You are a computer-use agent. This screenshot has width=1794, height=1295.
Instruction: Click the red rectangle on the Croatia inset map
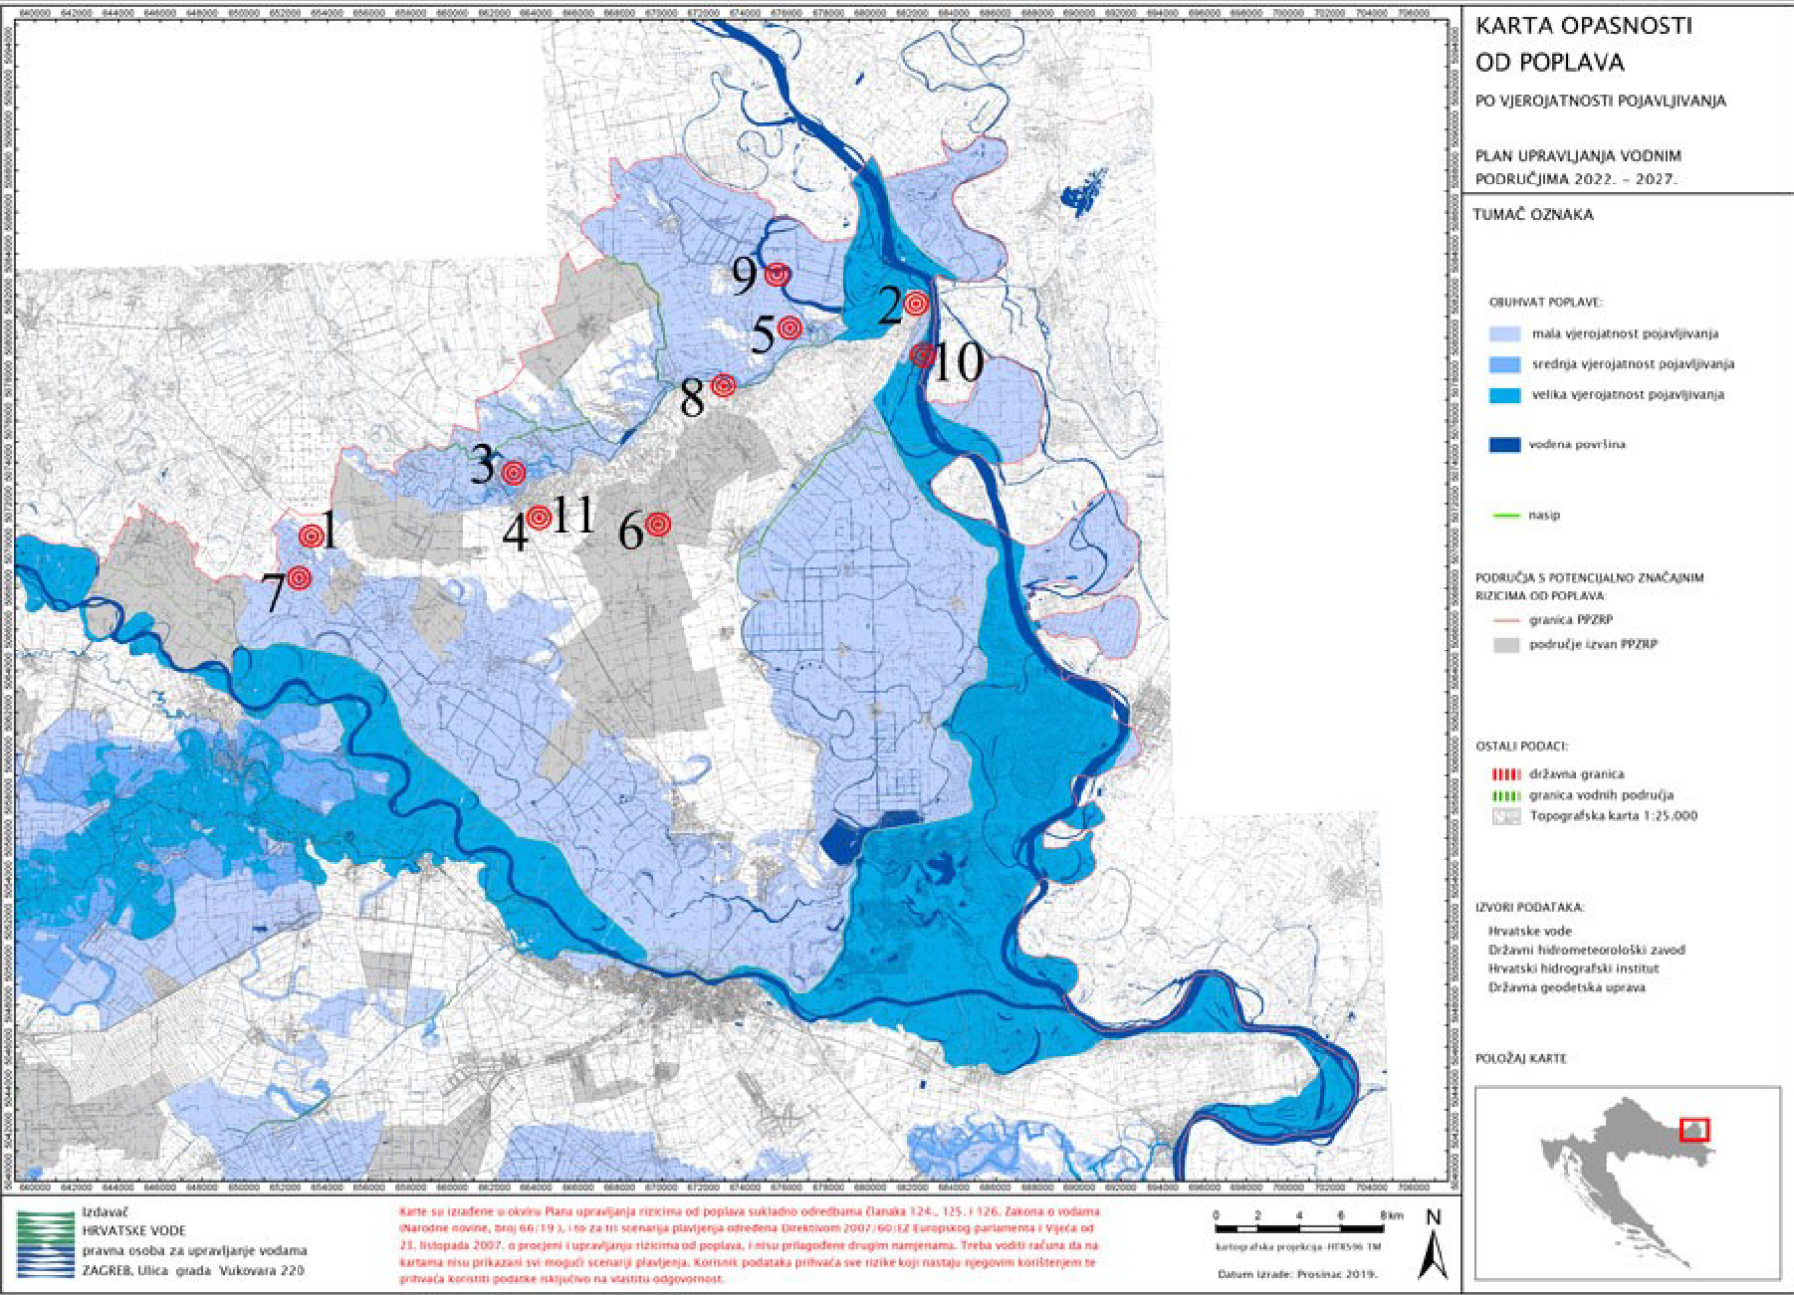1693,1130
